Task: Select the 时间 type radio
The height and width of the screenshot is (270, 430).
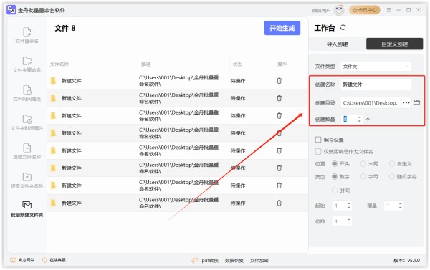Action: point(335,191)
